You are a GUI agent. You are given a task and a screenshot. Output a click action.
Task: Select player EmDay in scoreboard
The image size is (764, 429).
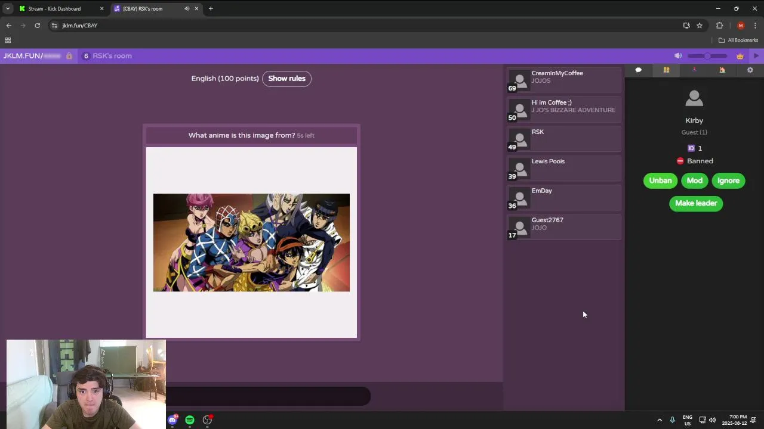coord(564,198)
